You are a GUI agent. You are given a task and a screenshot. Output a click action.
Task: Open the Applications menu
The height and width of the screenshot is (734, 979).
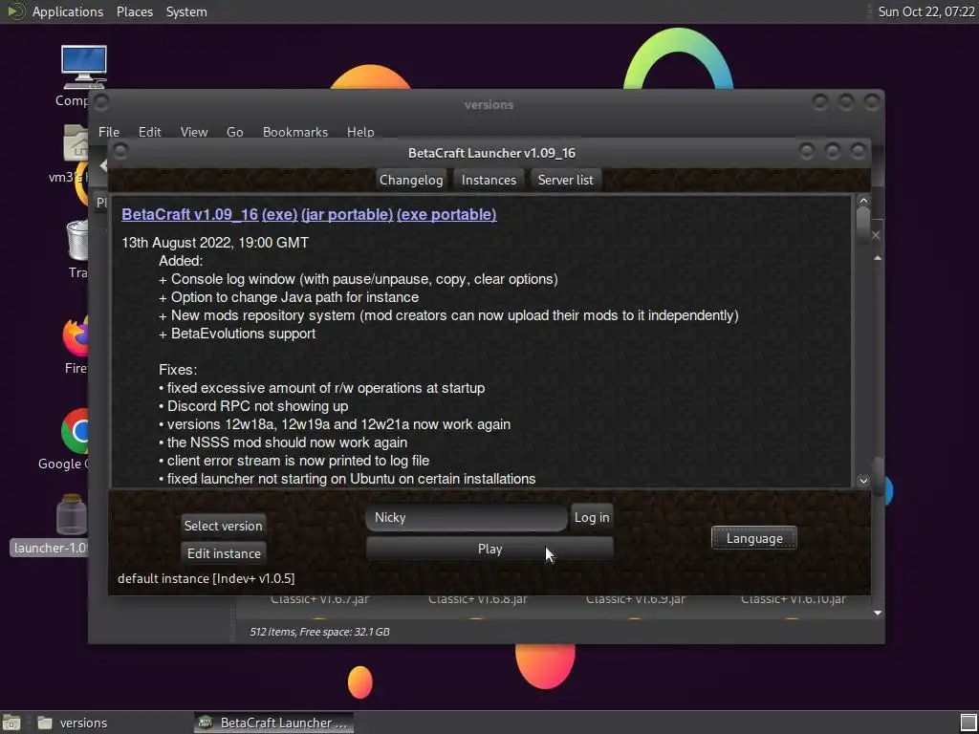[68, 11]
